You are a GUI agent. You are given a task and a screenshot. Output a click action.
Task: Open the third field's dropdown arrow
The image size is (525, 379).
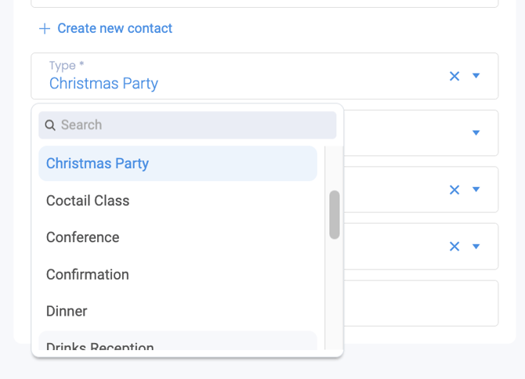tap(476, 189)
